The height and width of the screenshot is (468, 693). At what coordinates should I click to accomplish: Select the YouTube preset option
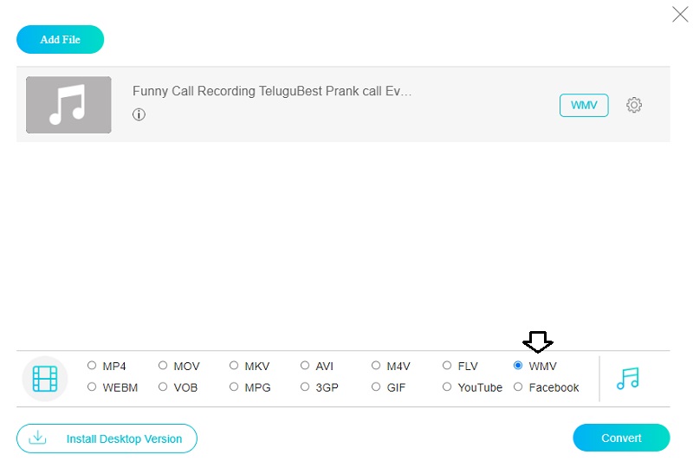point(447,387)
